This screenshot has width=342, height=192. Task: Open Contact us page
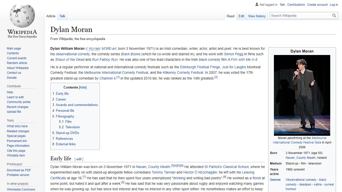coord(14,73)
